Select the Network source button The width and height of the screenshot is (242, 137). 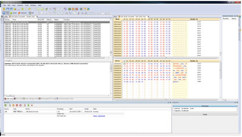tap(23, 13)
